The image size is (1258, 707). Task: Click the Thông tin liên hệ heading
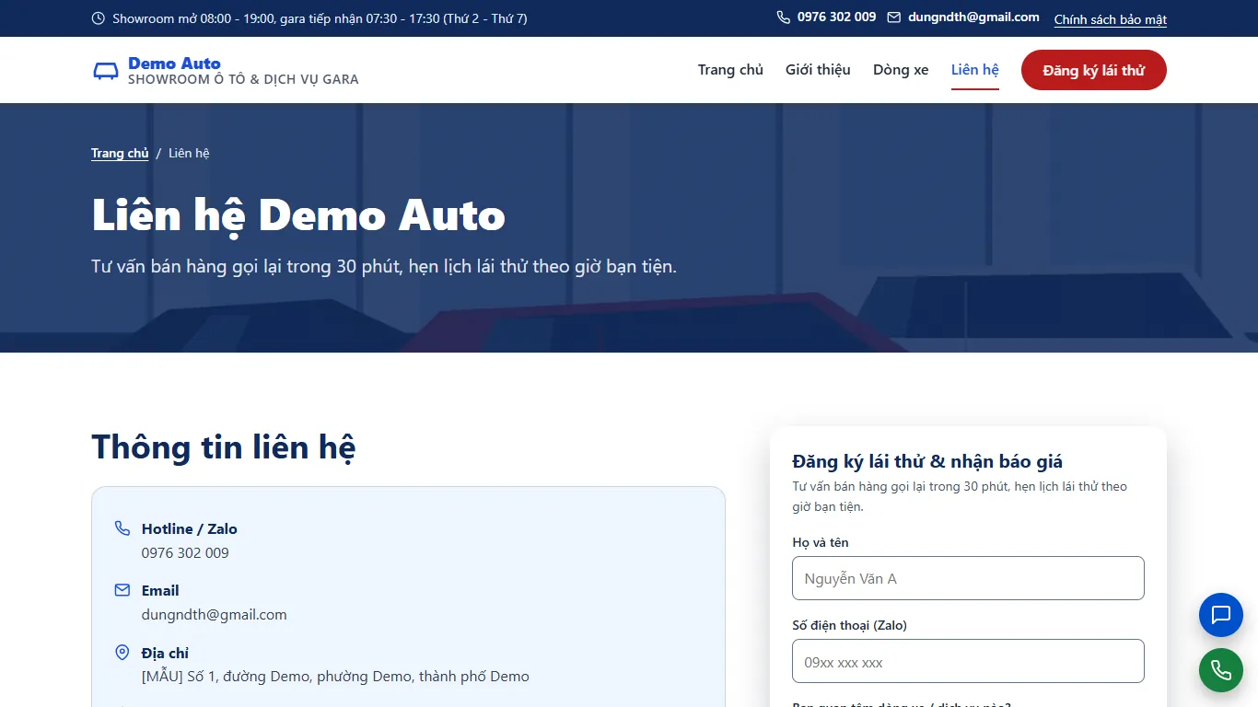(224, 447)
